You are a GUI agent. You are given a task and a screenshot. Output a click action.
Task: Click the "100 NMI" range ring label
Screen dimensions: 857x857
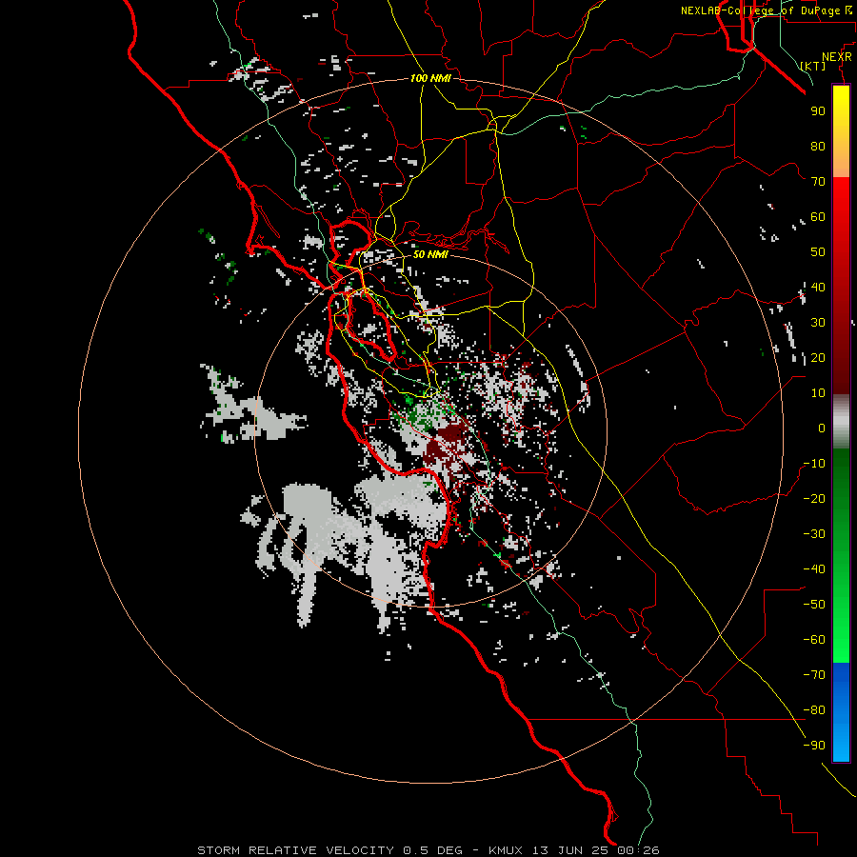point(430,78)
